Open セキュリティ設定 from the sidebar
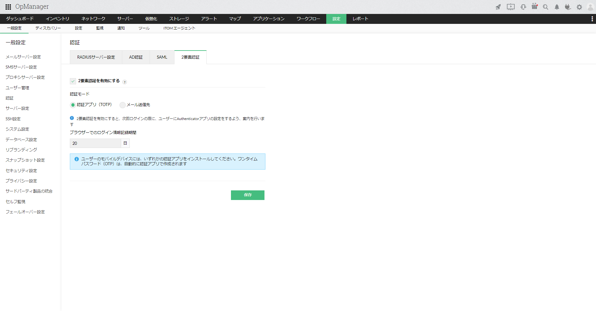 pos(21,170)
